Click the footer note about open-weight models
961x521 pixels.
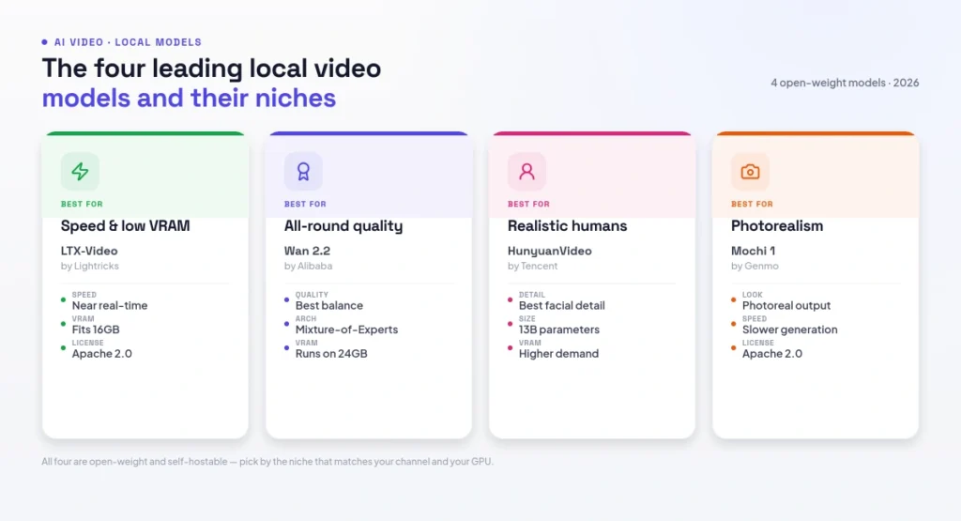pos(267,462)
